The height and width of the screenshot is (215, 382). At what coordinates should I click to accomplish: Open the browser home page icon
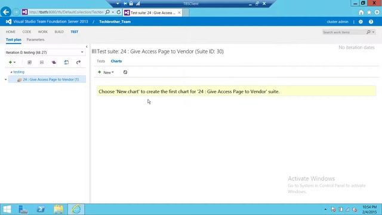[361, 12]
